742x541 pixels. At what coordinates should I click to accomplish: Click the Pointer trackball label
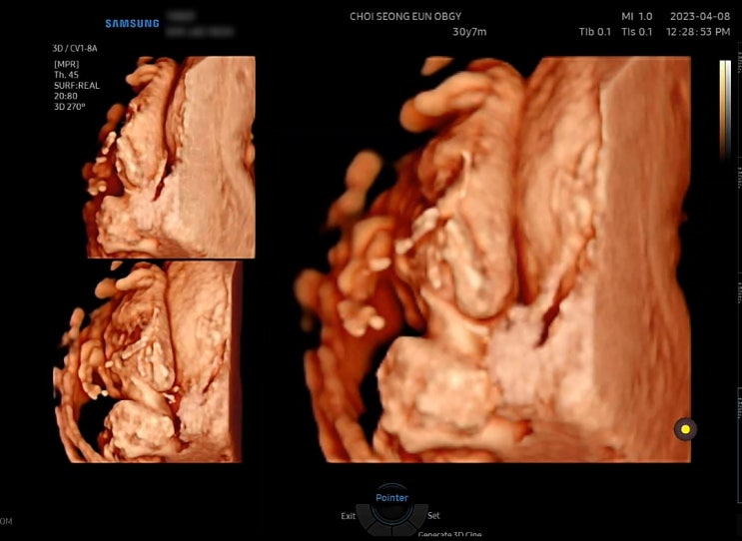coord(391,497)
